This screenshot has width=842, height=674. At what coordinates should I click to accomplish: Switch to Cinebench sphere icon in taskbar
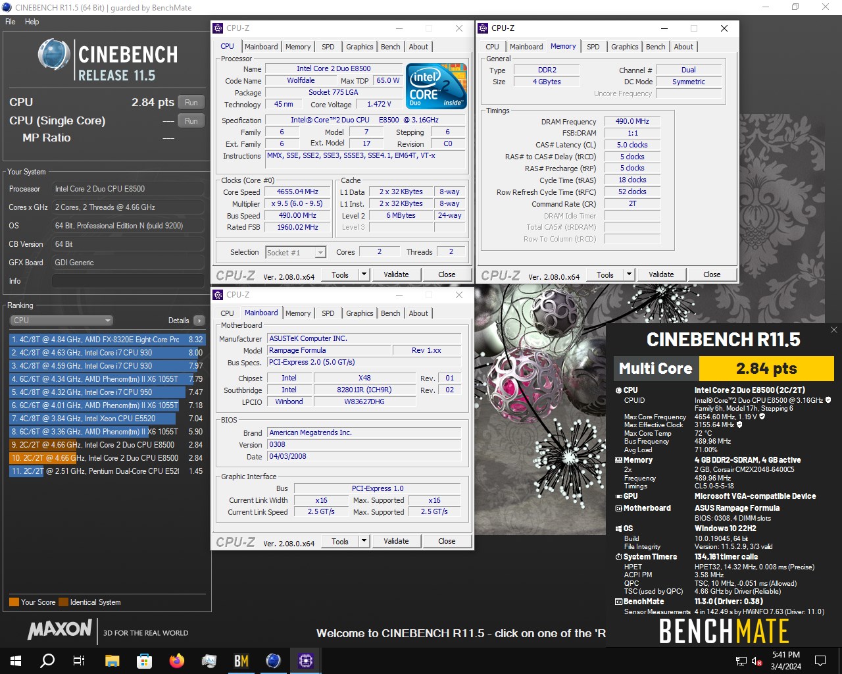point(274,660)
